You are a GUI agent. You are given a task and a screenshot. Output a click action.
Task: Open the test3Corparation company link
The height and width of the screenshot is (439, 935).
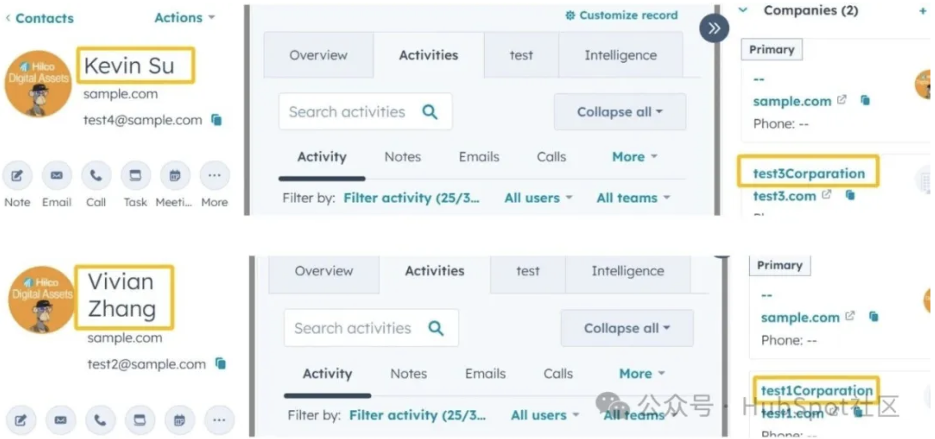(809, 174)
